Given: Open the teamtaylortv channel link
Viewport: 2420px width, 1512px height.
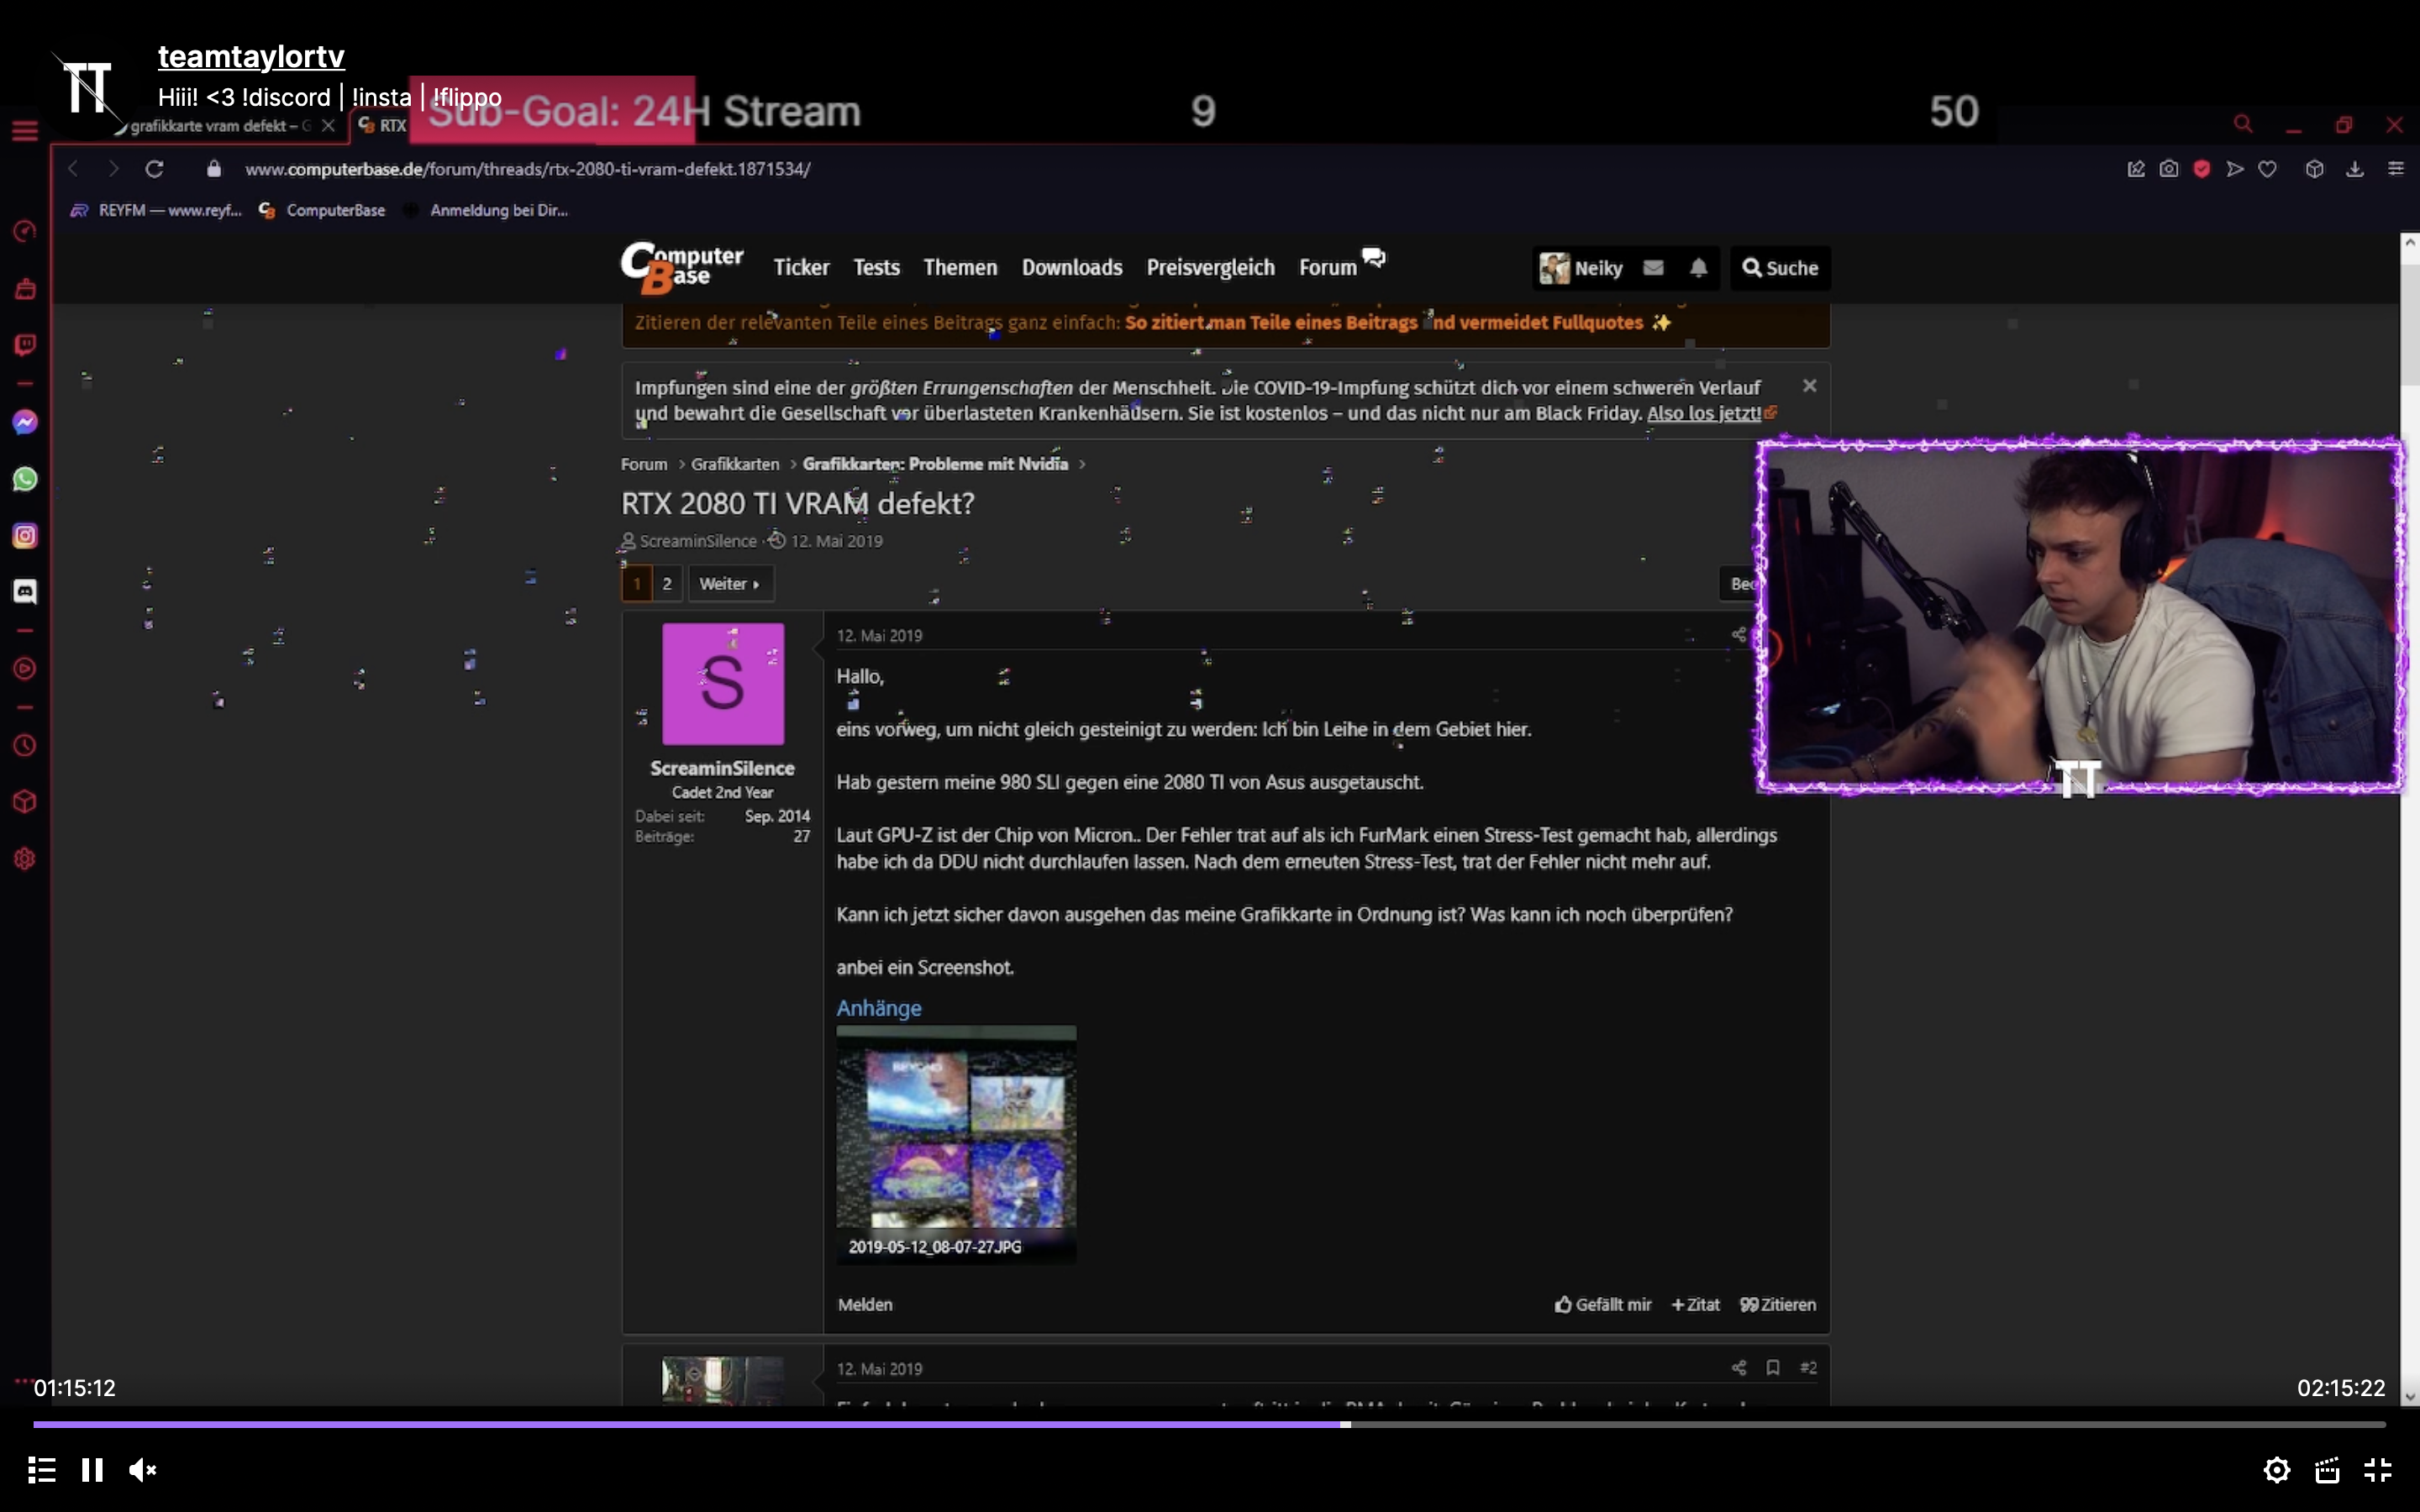Looking at the screenshot, I should [251, 56].
